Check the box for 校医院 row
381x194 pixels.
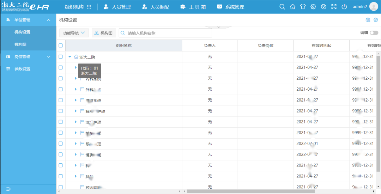click(x=61, y=187)
